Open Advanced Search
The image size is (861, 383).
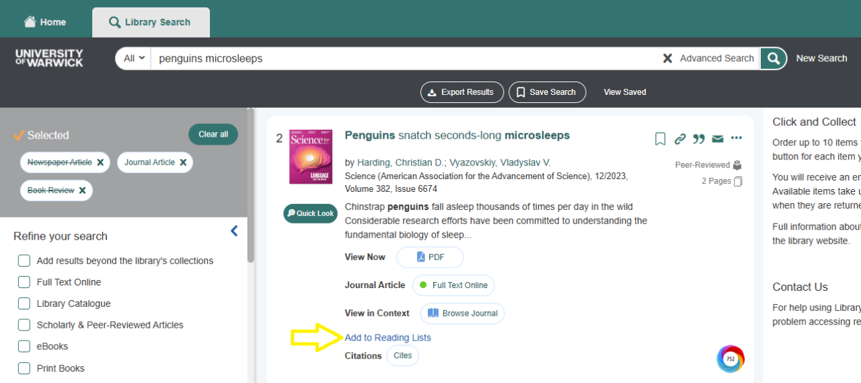tap(716, 59)
